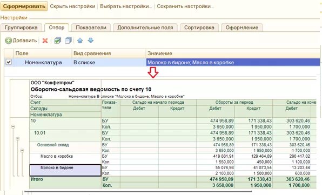Click debit value 55 076,98
This screenshot has width=322, height=195.
tap(224, 167)
